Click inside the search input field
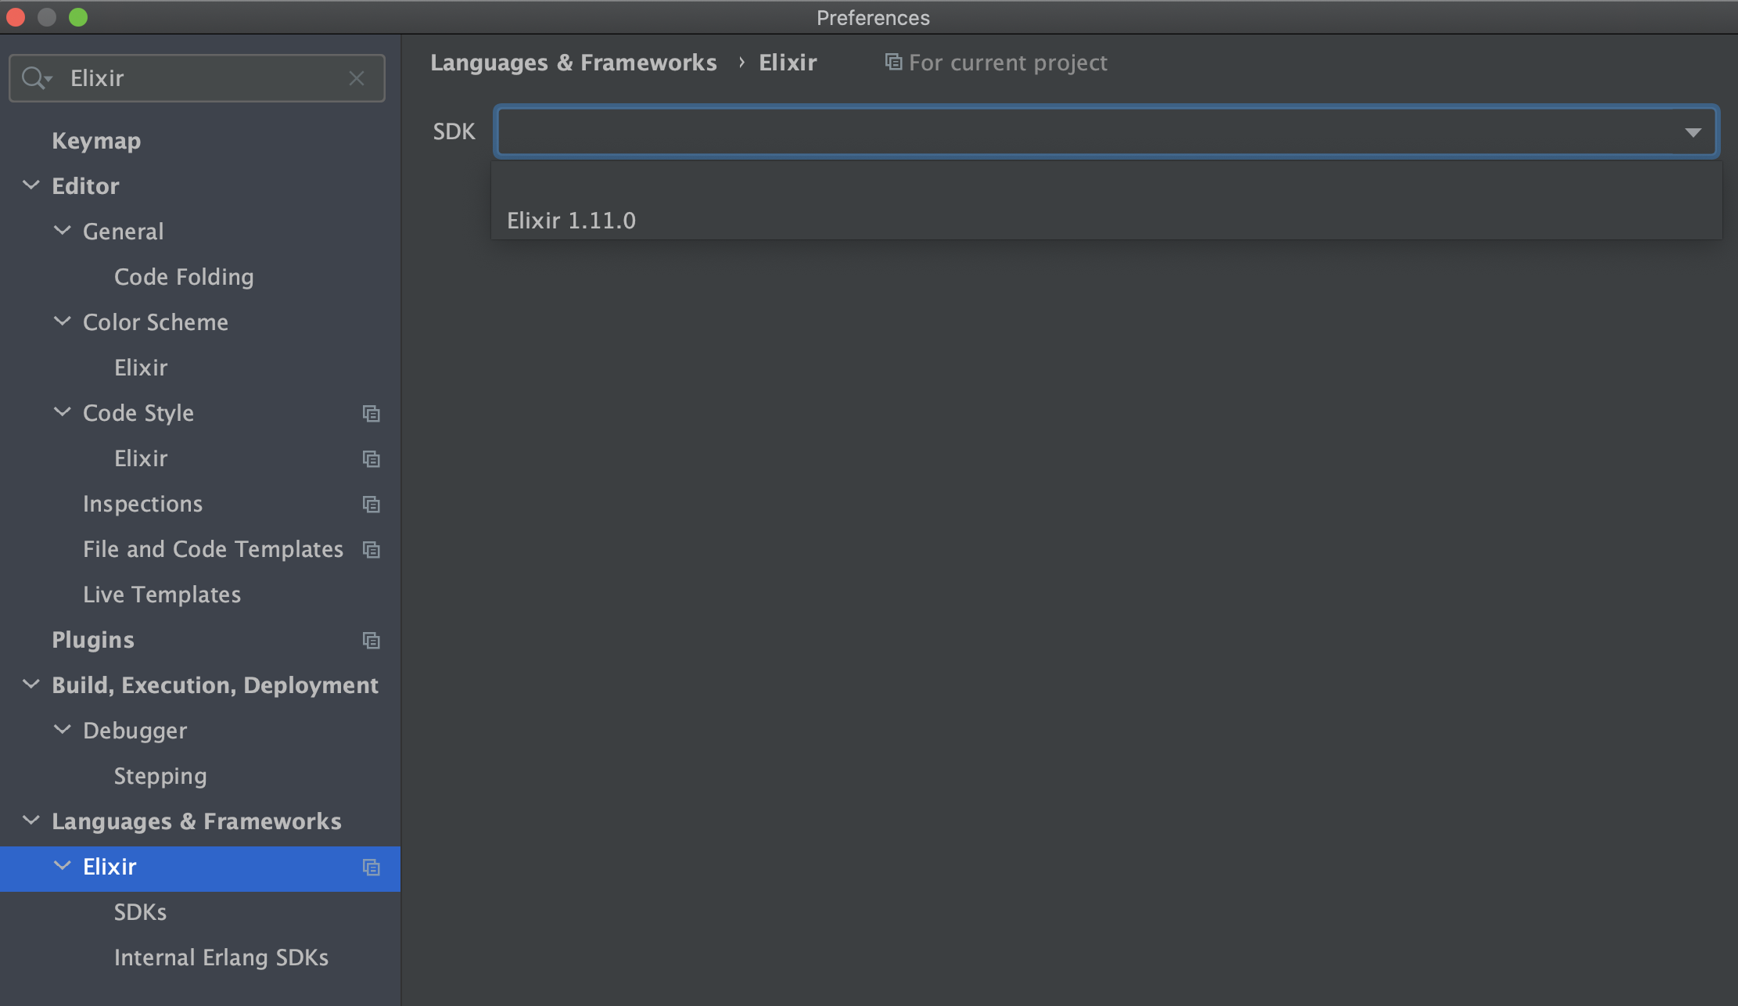The image size is (1738, 1006). (x=196, y=77)
